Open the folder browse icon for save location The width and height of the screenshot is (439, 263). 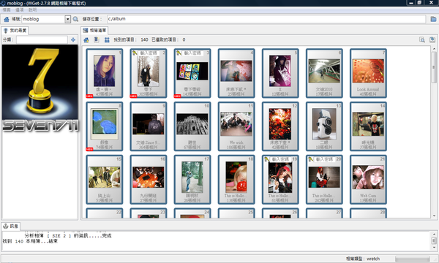click(x=433, y=19)
